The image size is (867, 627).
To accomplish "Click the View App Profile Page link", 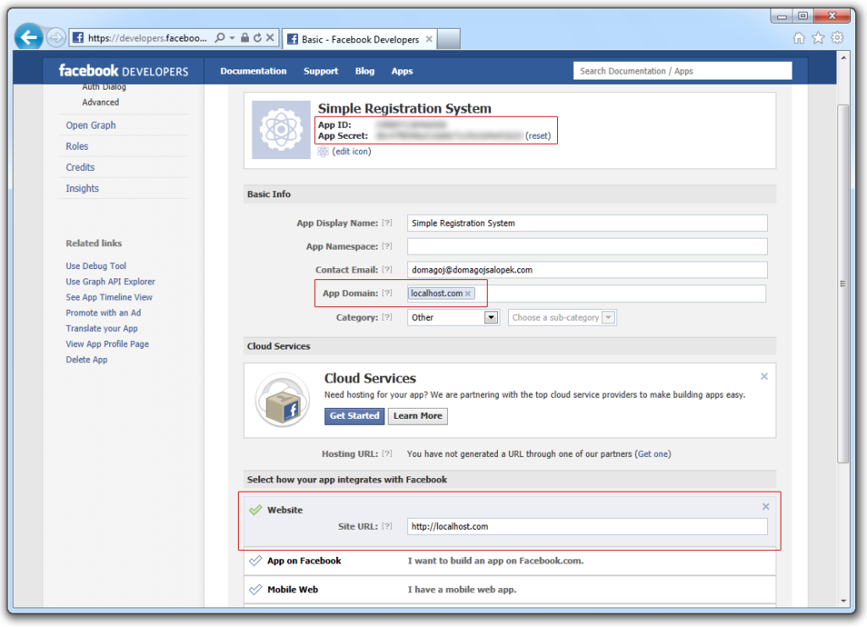I will click(x=108, y=344).
